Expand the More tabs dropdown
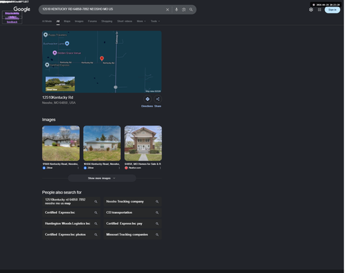 [x=141, y=21]
